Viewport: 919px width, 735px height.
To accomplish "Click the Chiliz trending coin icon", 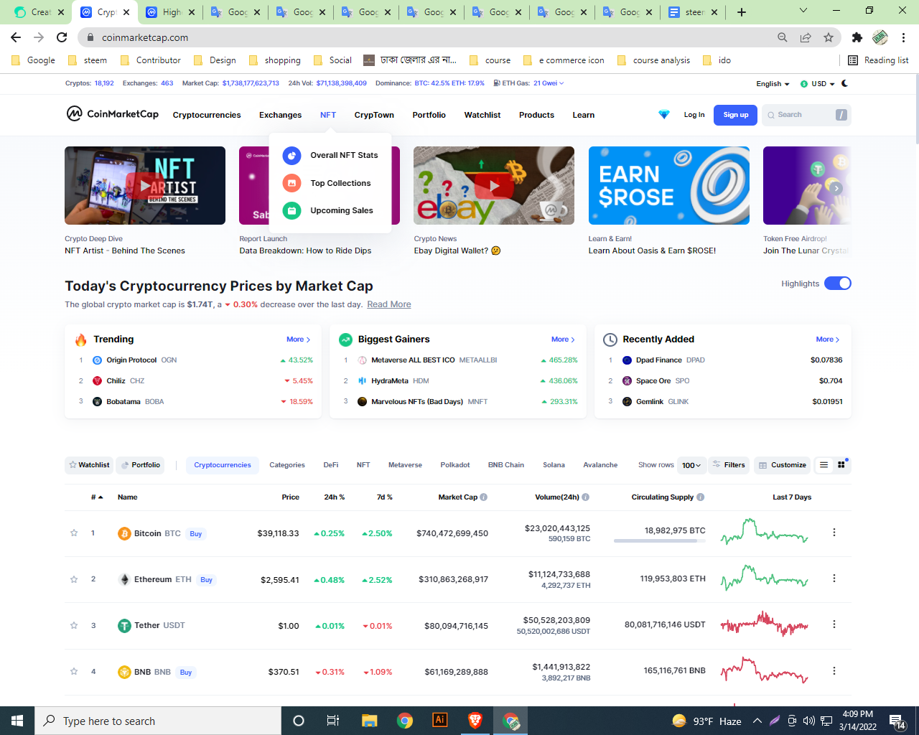I will (97, 381).
